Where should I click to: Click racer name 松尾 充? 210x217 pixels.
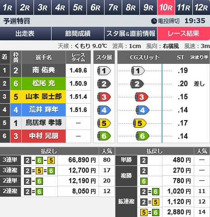43,83
